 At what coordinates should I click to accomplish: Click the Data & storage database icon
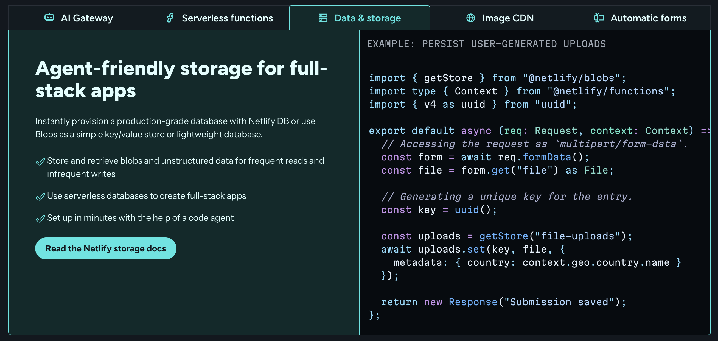[x=323, y=18]
